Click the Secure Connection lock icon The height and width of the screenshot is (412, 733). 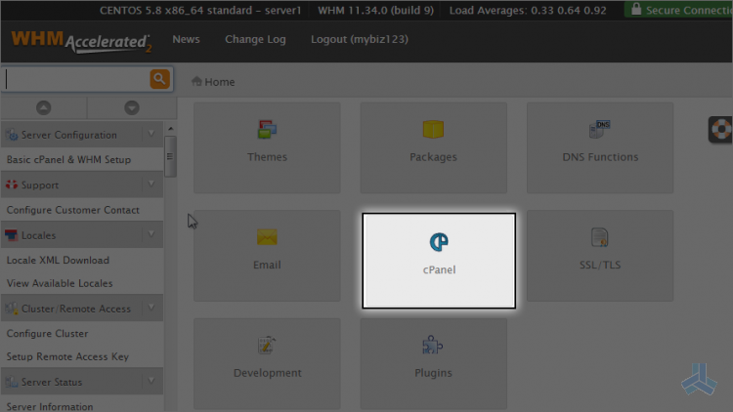pyautogui.click(x=636, y=10)
